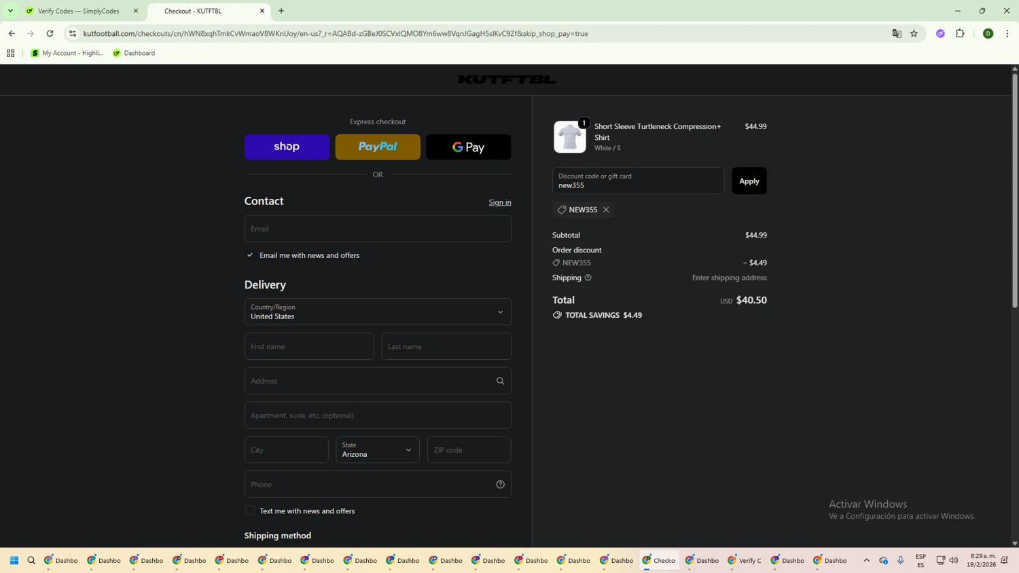This screenshot has height=573, width=1019.
Task: Close the Checkout - KUTFTBL tab
Action: click(262, 11)
